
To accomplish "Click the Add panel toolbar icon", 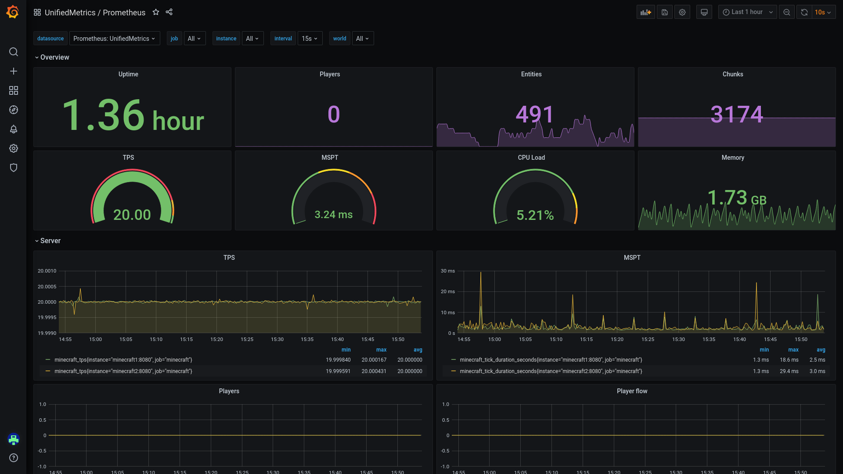I will [x=645, y=12].
